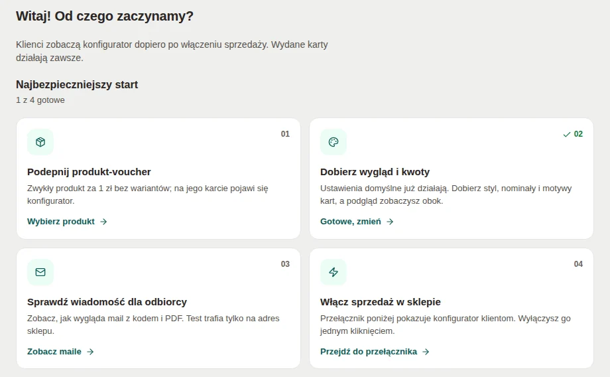
Task: Follow the Zobacz maile link
Action: click(x=60, y=352)
